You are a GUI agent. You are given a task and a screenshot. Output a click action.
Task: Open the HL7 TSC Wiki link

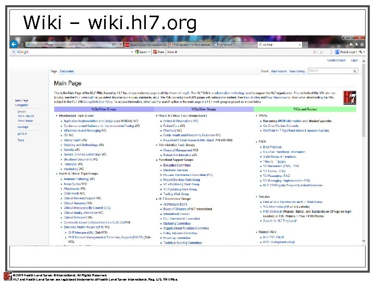[273, 237]
